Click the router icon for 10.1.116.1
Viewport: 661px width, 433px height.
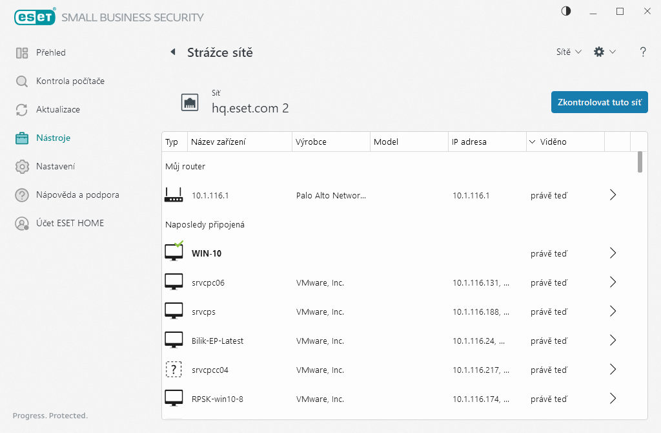point(174,195)
